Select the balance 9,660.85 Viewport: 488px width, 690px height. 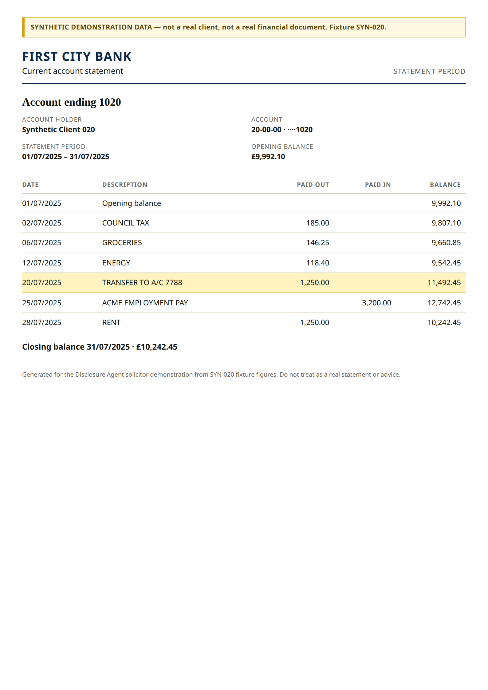tap(446, 243)
